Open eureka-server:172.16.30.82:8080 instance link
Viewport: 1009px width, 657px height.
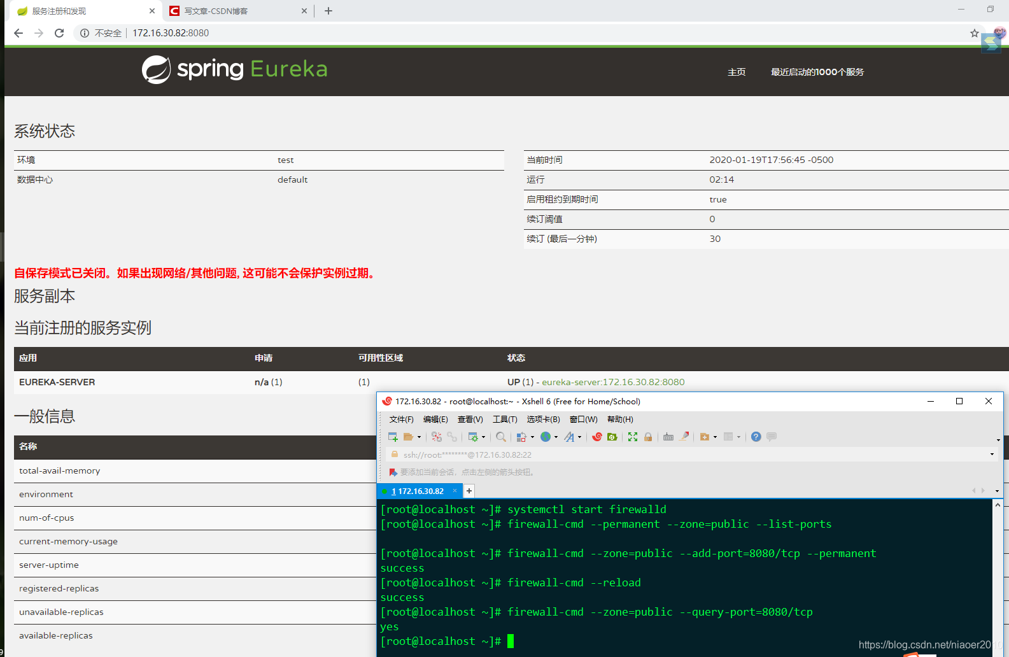point(613,382)
